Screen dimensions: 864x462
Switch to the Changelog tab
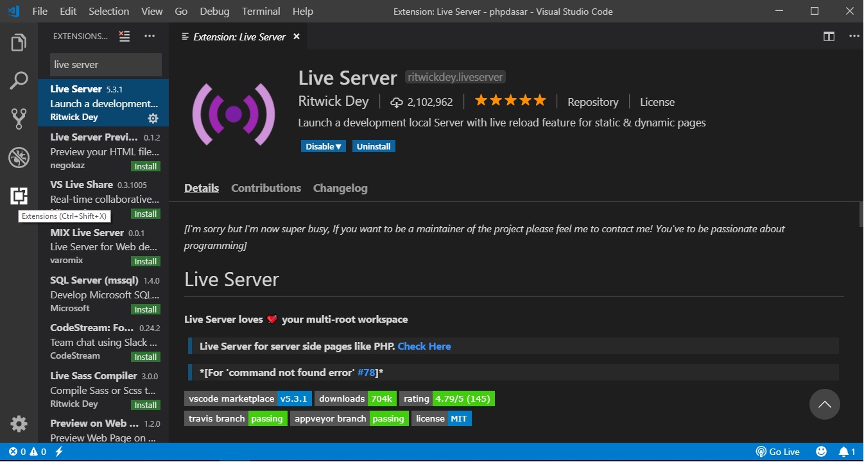click(x=340, y=188)
